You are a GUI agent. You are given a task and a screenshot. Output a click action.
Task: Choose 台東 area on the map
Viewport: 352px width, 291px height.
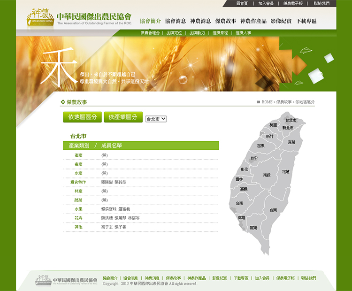[x=273, y=210]
